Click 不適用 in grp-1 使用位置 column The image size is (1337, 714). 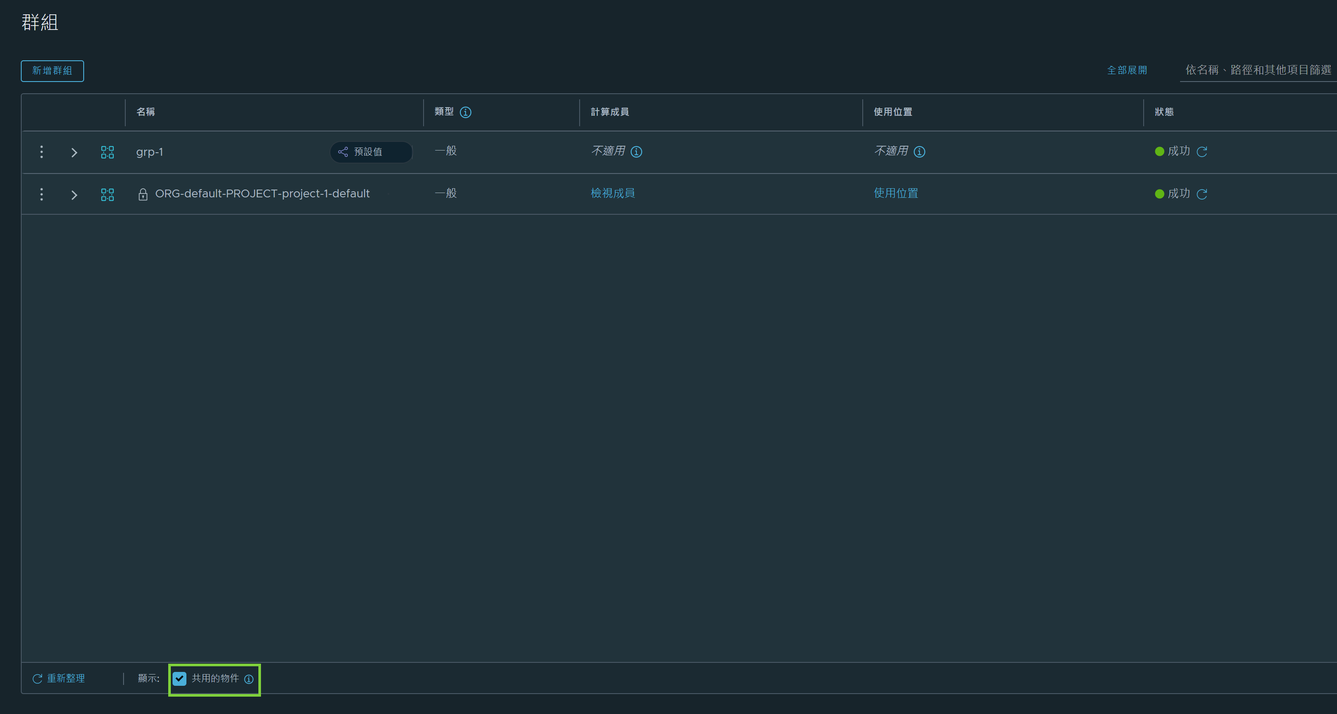coord(890,151)
